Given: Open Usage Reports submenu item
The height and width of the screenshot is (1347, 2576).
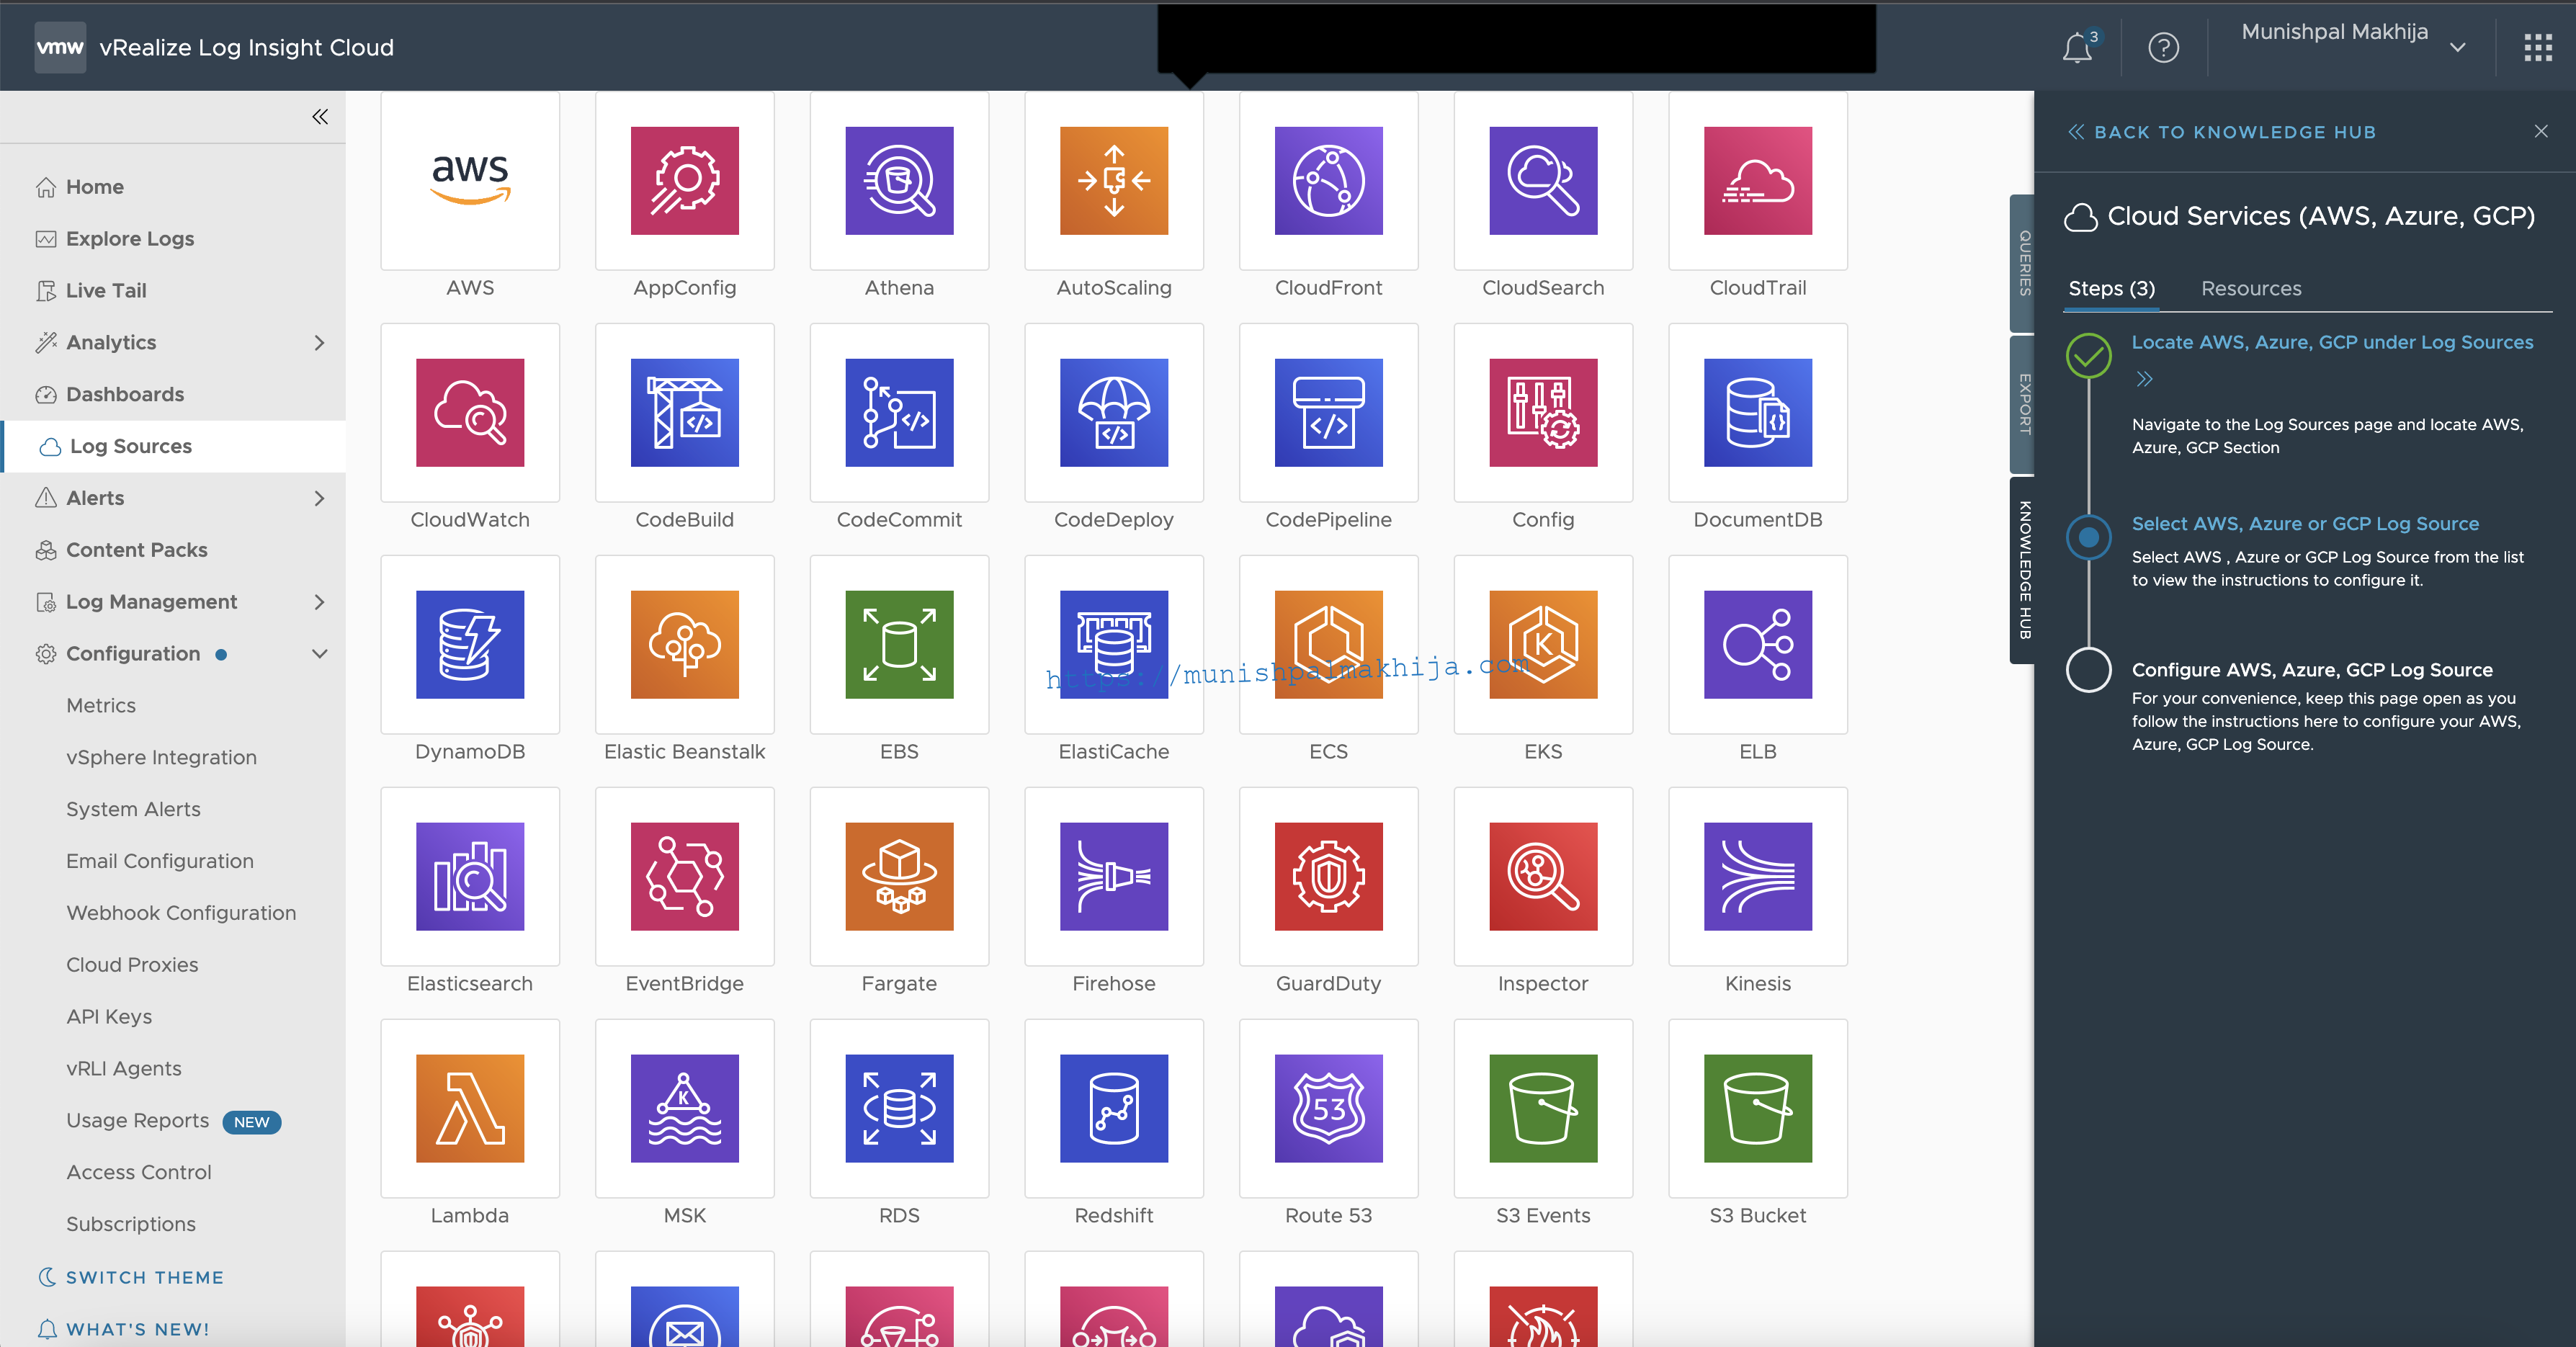Looking at the screenshot, I should 138,1121.
